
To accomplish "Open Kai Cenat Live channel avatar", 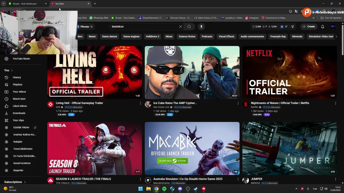I will 148,105.
